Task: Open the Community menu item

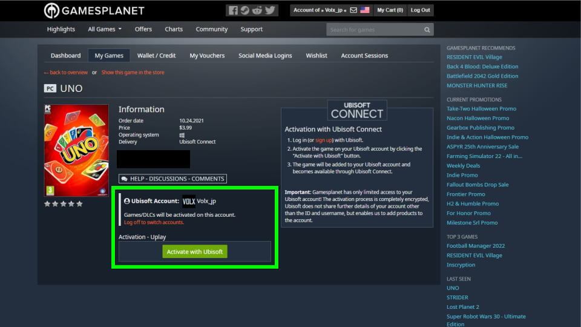Action: pos(212,29)
